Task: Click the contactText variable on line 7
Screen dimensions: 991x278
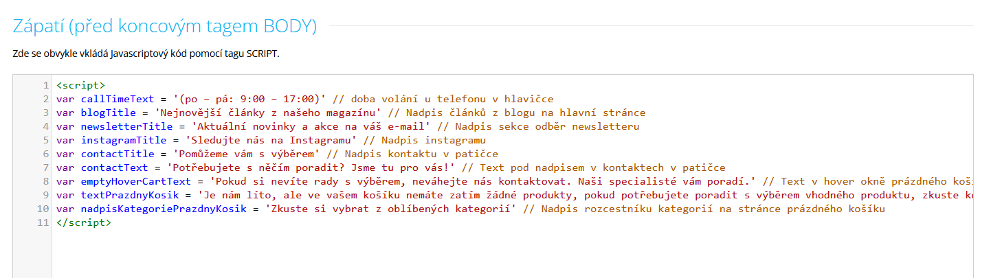Action: pos(115,167)
